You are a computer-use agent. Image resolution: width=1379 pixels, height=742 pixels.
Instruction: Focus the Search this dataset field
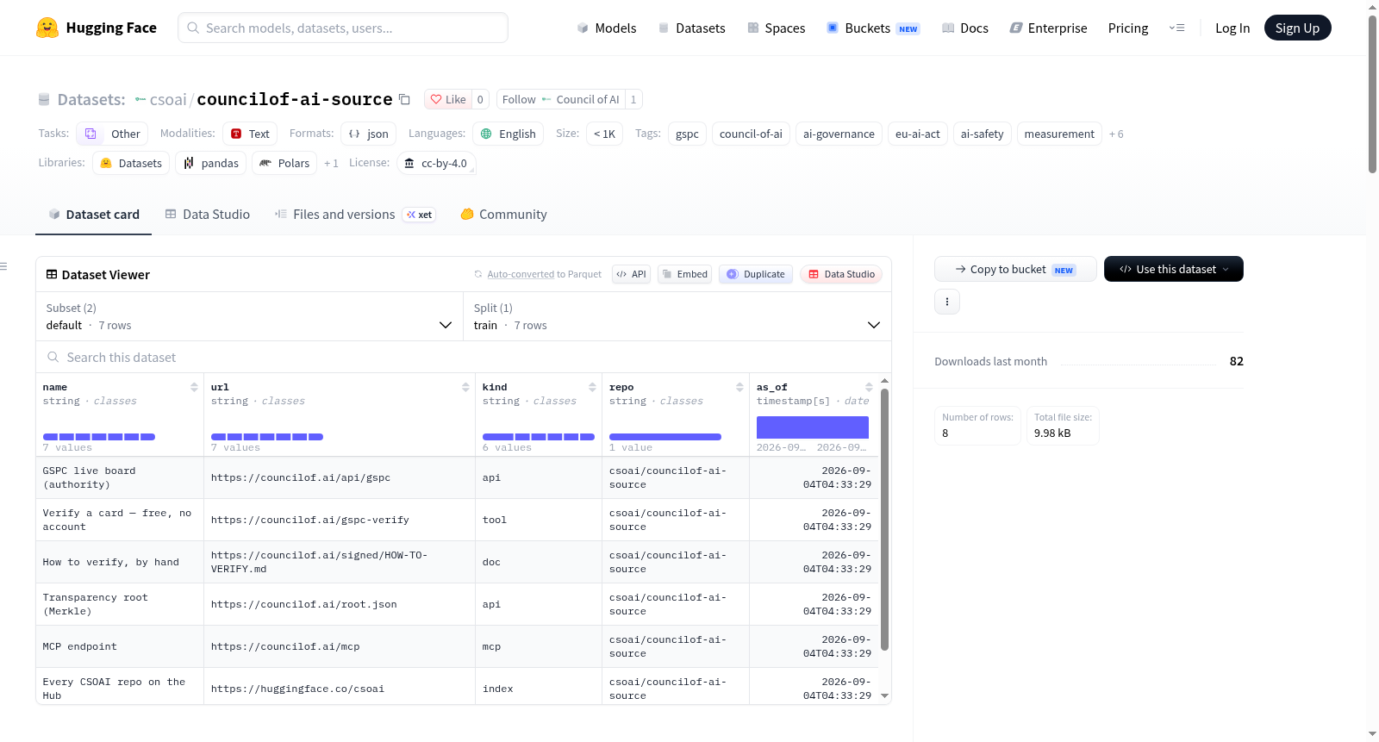pyautogui.click(x=464, y=357)
